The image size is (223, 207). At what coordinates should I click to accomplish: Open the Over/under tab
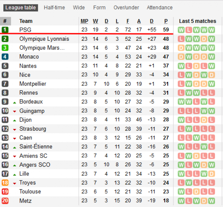pyautogui.click(x=126, y=7)
